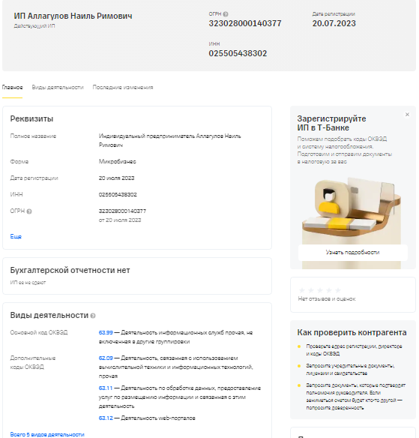Expand Всего 5 видов деятельности list

click(47, 434)
